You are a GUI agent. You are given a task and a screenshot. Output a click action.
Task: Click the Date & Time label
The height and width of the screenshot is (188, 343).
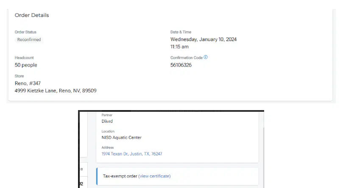click(x=181, y=32)
